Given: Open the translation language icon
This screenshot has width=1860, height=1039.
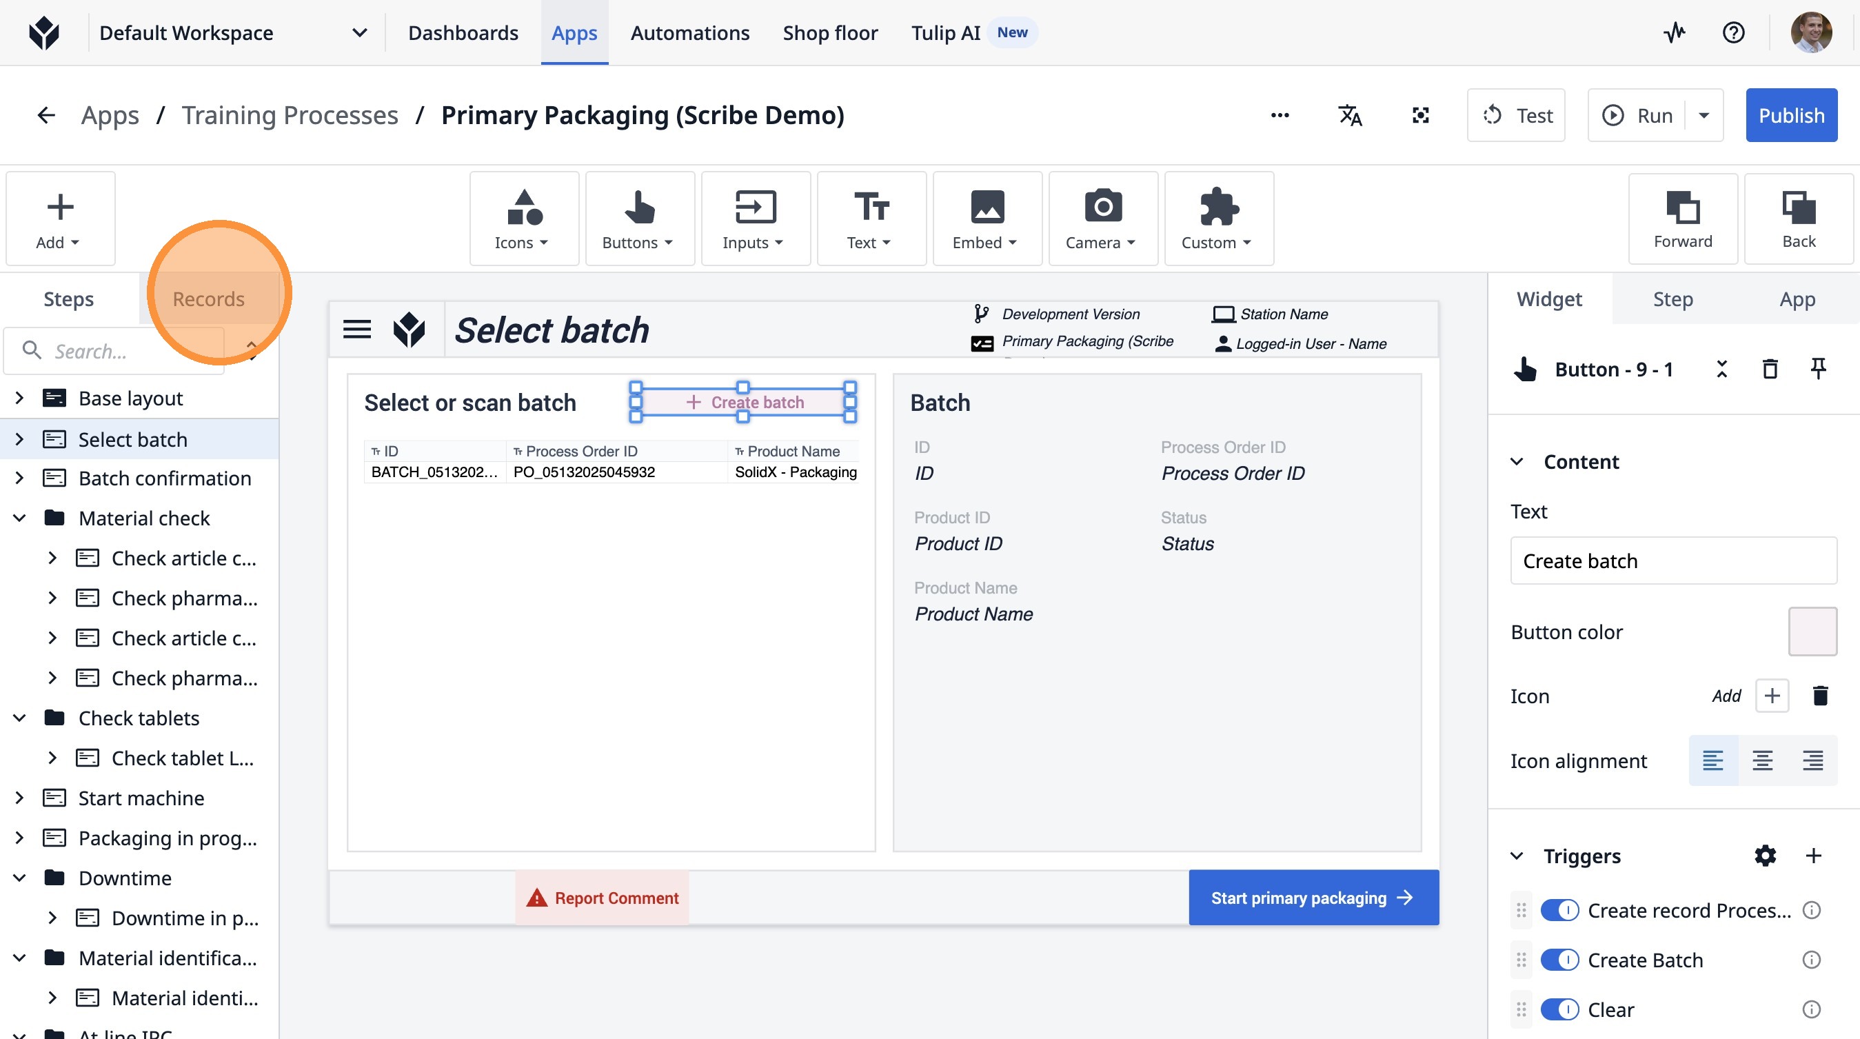Looking at the screenshot, I should [x=1350, y=116].
